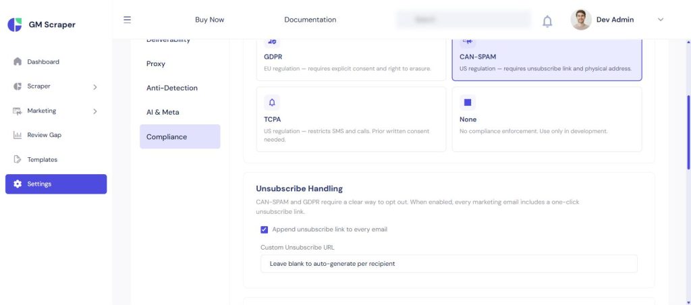Open the notifications bell icon
This screenshot has height=305, width=691.
click(547, 21)
